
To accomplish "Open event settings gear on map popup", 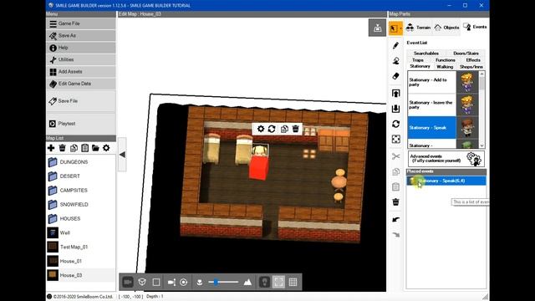I will tap(261, 129).
